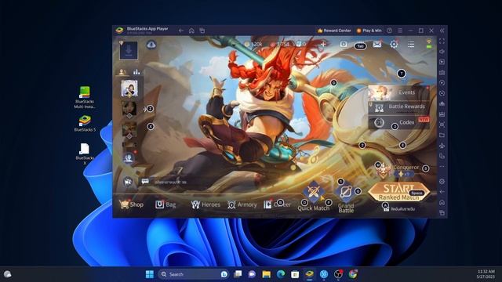Open the player avatar profile in the game
This screenshot has width=502, height=282.
129,50
